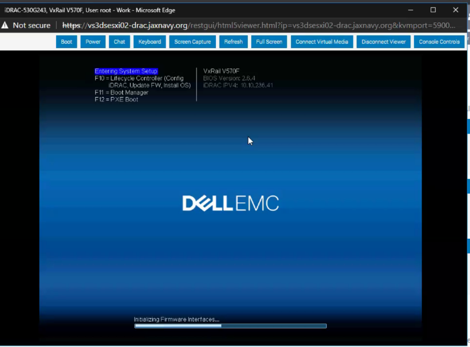Maximize the Edge viewer window
The image size is (470, 347).
[433, 10]
